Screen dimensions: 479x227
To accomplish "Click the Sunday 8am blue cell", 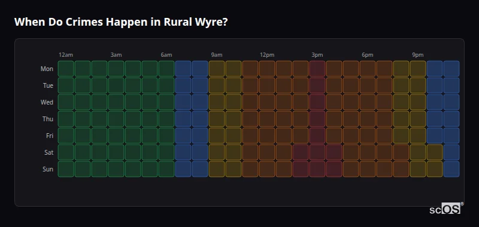I will [200, 169].
